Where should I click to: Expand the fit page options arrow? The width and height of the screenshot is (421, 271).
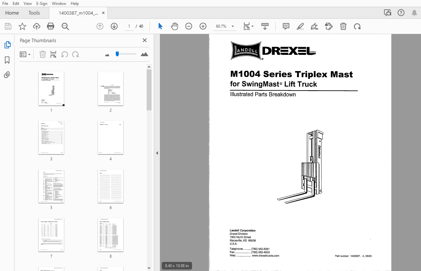tap(253, 26)
